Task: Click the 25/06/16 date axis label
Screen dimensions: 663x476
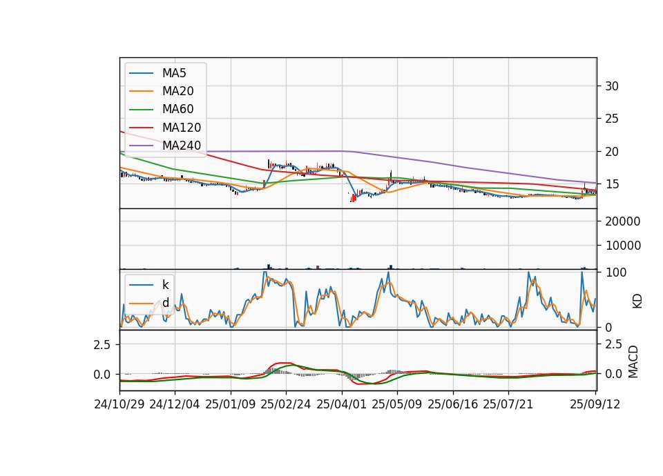Action: click(x=453, y=404)
